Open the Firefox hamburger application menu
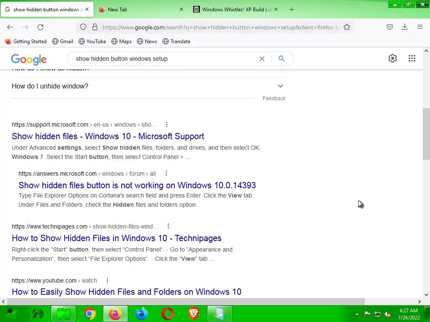 pos(420,27)
